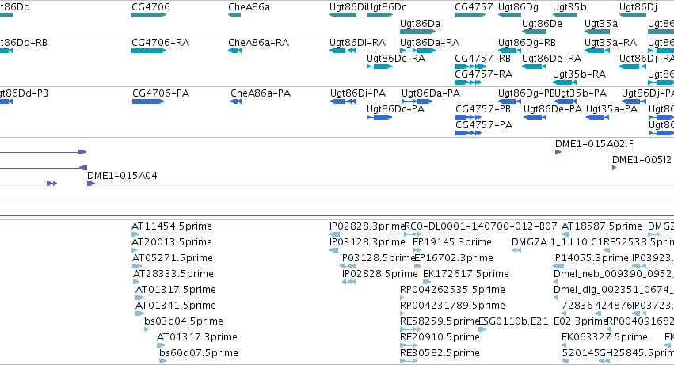
Task: Select the Ugt35a-RA transcript
Action: pyautogui.click(x=597, y=51)
